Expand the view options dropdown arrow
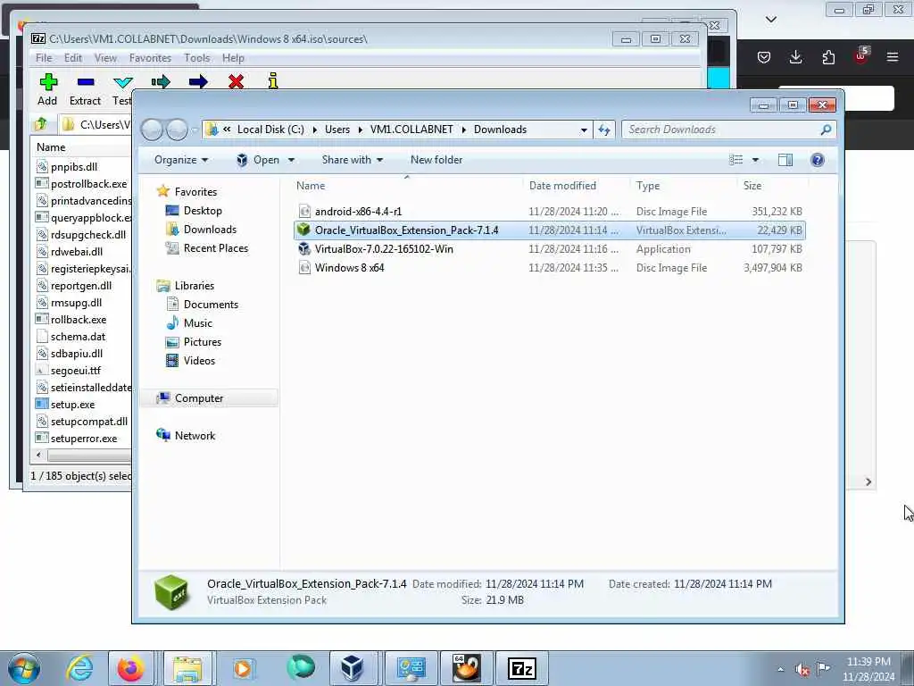This screenshot has height=686, width=914. pyautogui.click(x=755, y=160)
